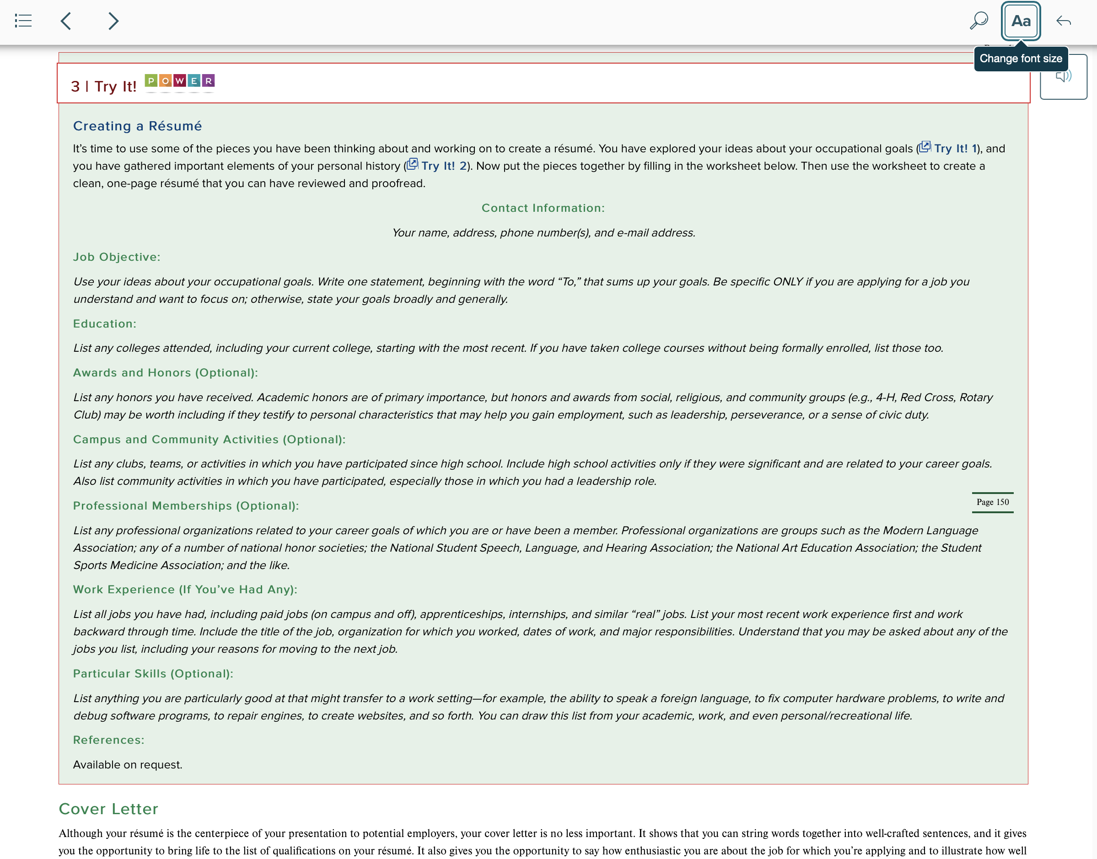Open the table of contents list icon
The image size is (1097, 859).
pyautogui.click(x=23, y=21)
